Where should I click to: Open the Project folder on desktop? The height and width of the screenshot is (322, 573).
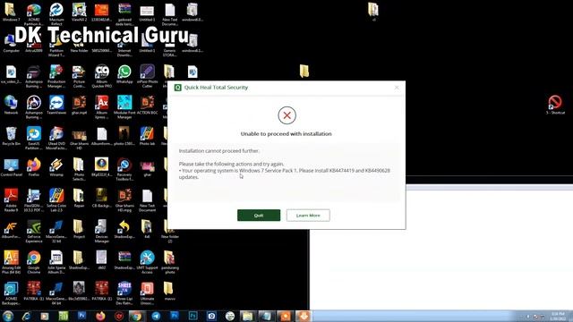pyautogui.click(x=79, y=229)
